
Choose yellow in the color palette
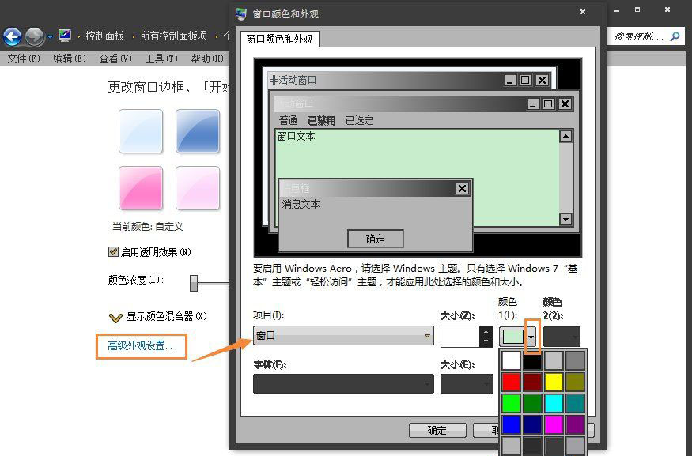[x=554, y=382]
